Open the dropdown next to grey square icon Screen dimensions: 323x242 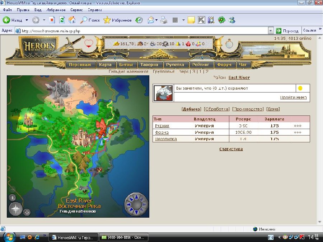coord(183,20)
